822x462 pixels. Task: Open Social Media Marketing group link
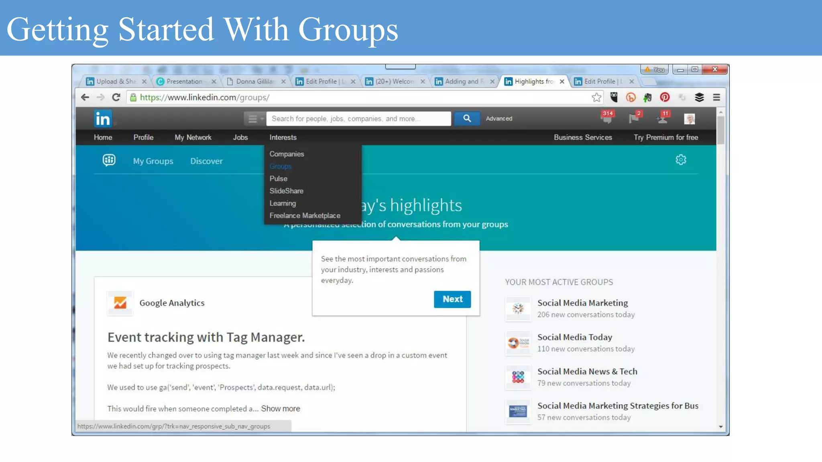(582, 303)
